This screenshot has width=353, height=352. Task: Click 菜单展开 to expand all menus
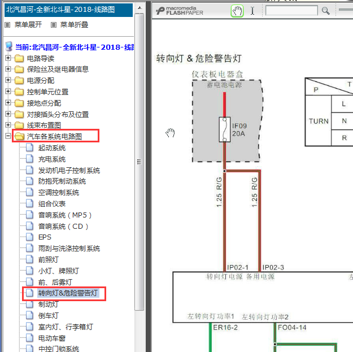tap(28, 24)
